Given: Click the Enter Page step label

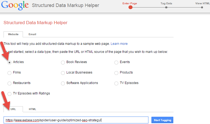Looking at the screenshot, I should (x=130, y=3).
